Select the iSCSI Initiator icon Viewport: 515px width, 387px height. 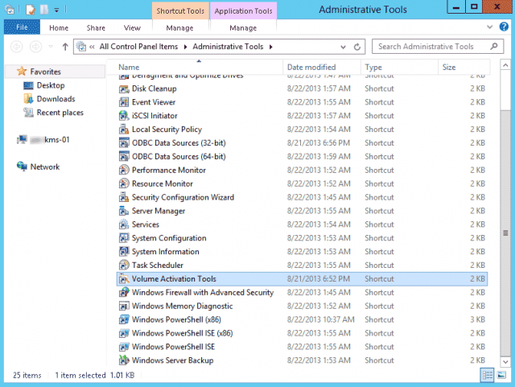(124, 116)
